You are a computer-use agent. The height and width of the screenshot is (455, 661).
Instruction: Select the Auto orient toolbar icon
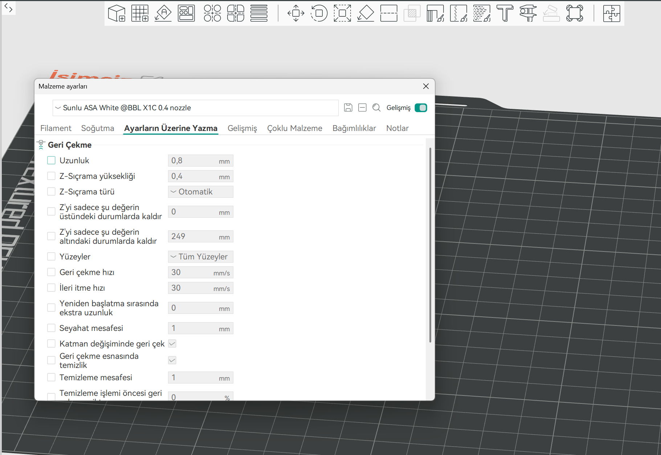tap(163, 13)
